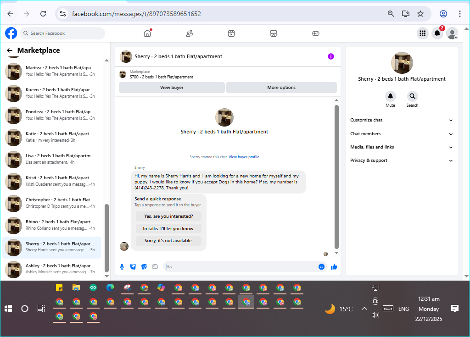
Task: Open Christopher conversation in Marketplace list
Action: point(51,204)
